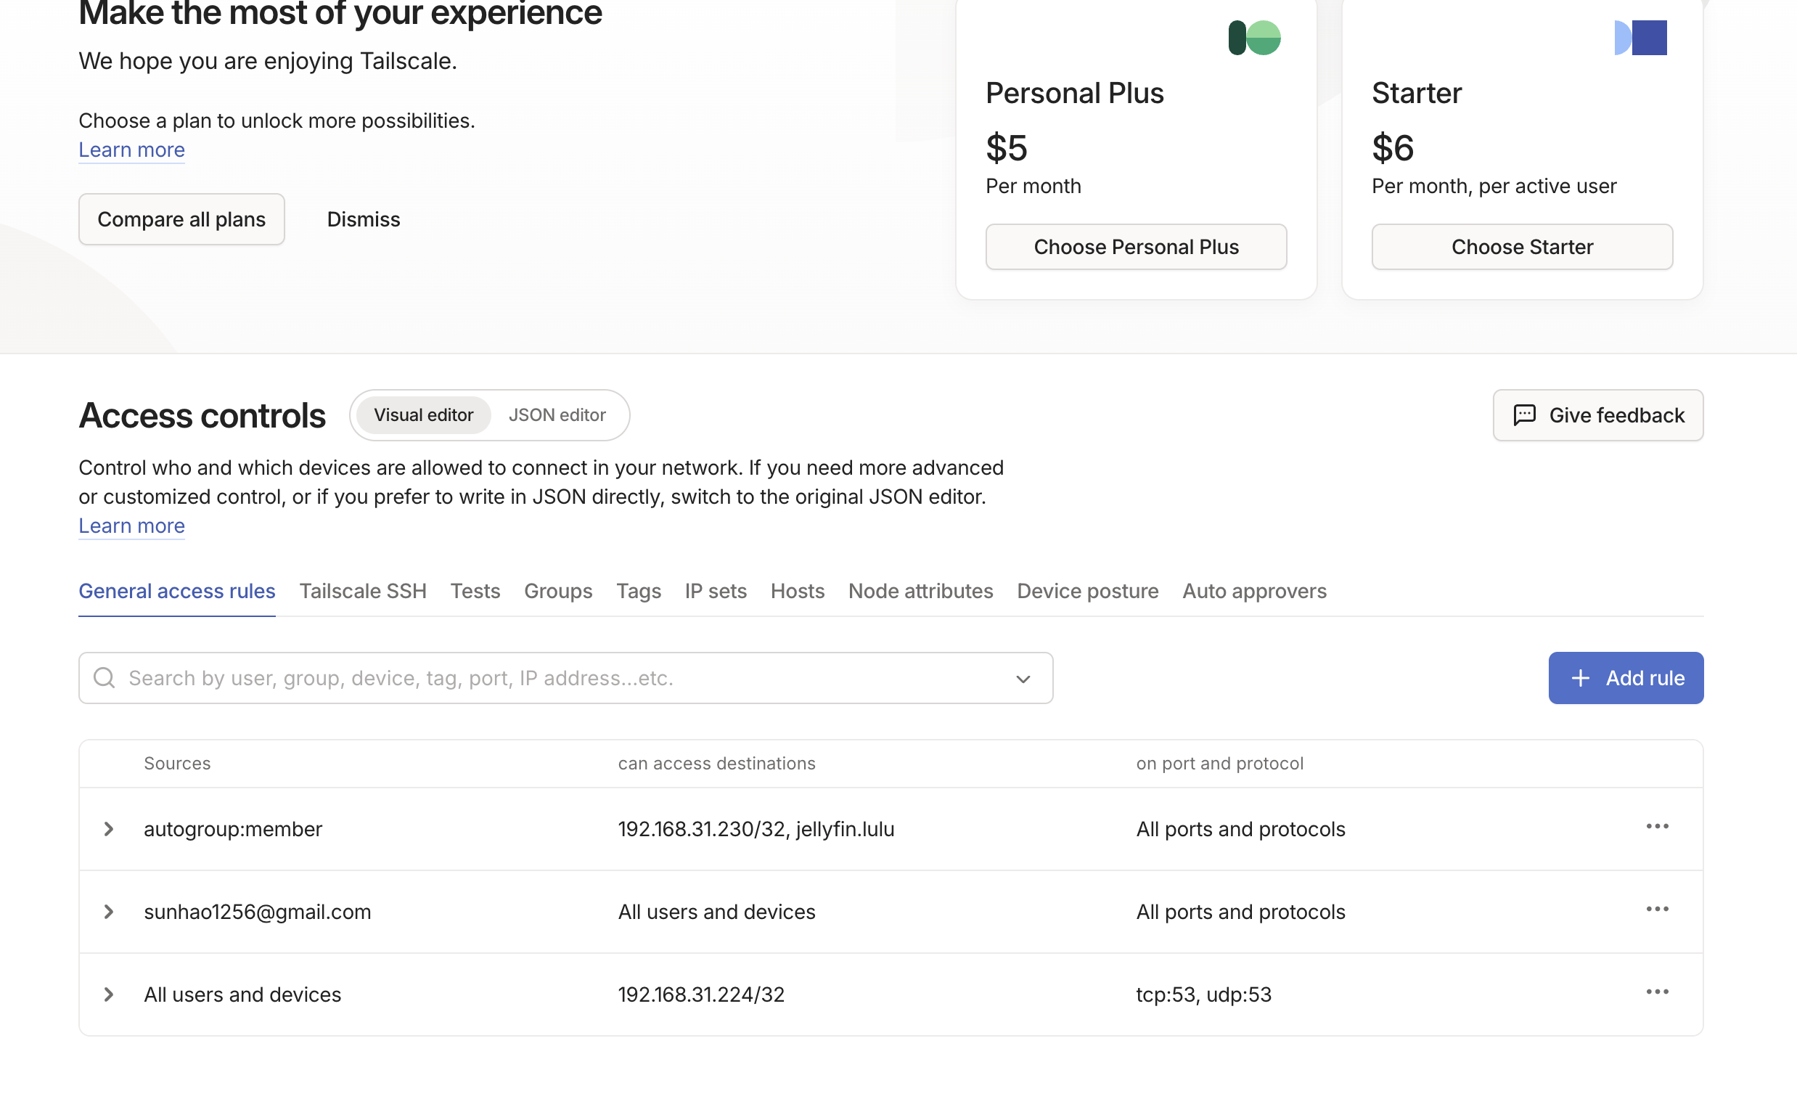Screen dimensions: 1797x1099
Task: Open more options for sunhao1256@gmail.com rule
Action: pyautogui.click(x=1657, y=910)
